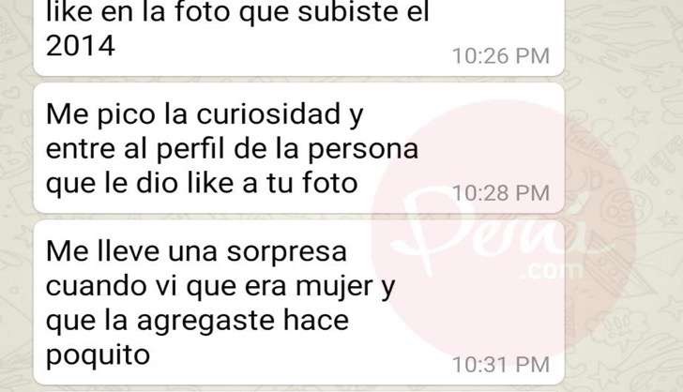Select the line 'que la agregaste hace'
The height and width of the screenshot is (392, 683).
pos(197,322)
